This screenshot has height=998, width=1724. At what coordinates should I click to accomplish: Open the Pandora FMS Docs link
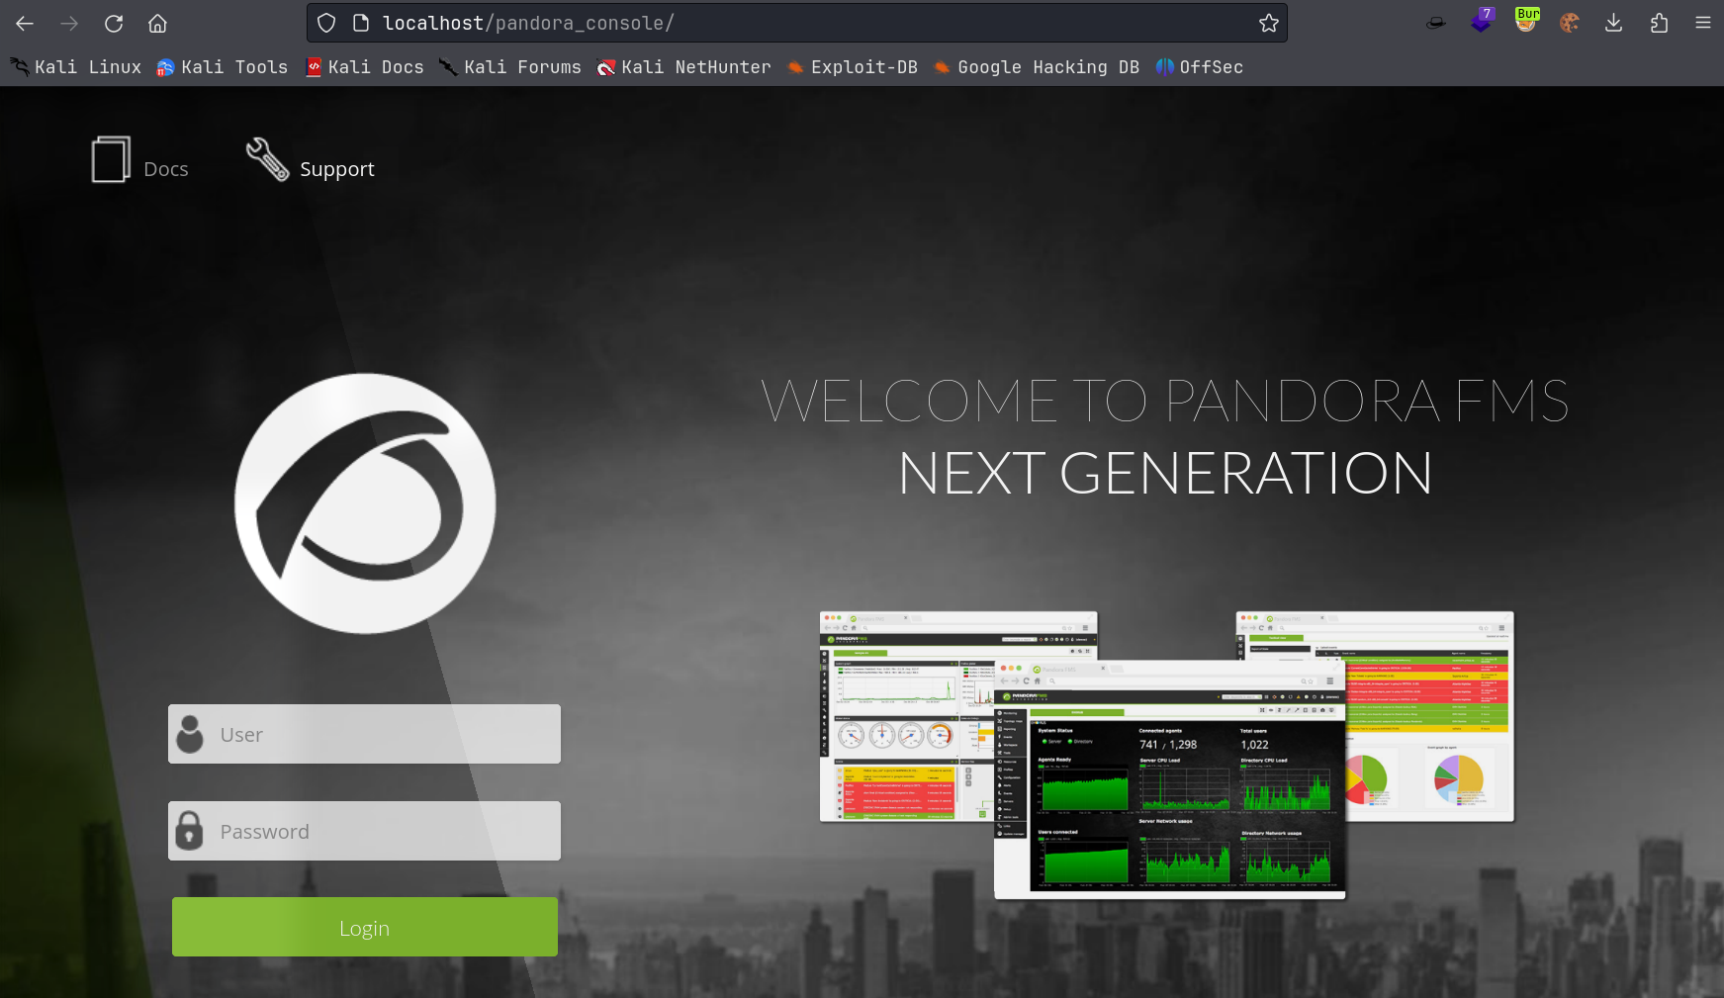pyautogui.click(x=139, y=160)
